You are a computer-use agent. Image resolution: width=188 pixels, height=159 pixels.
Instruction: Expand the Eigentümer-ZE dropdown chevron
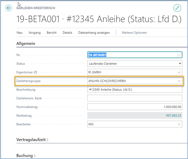point(179,72)
